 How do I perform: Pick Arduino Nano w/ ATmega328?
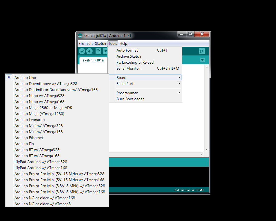pyautogui.click(x=57, y=96)
